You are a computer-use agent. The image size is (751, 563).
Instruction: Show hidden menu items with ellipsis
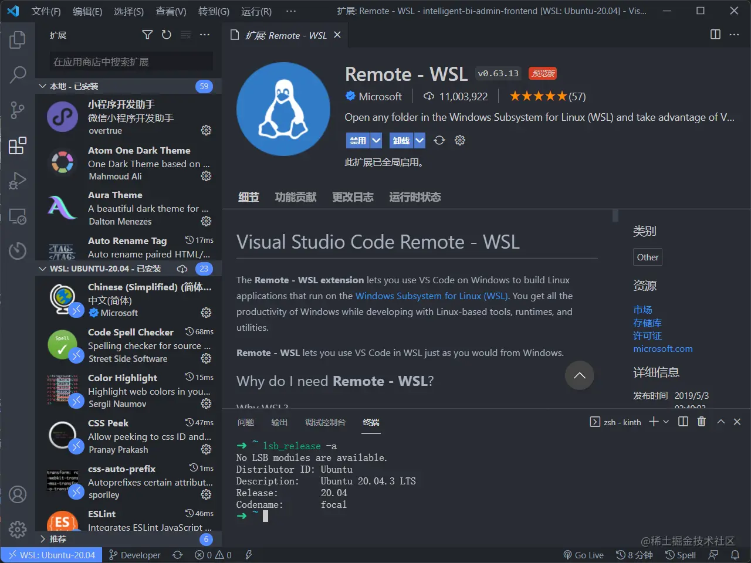point(291,11)
